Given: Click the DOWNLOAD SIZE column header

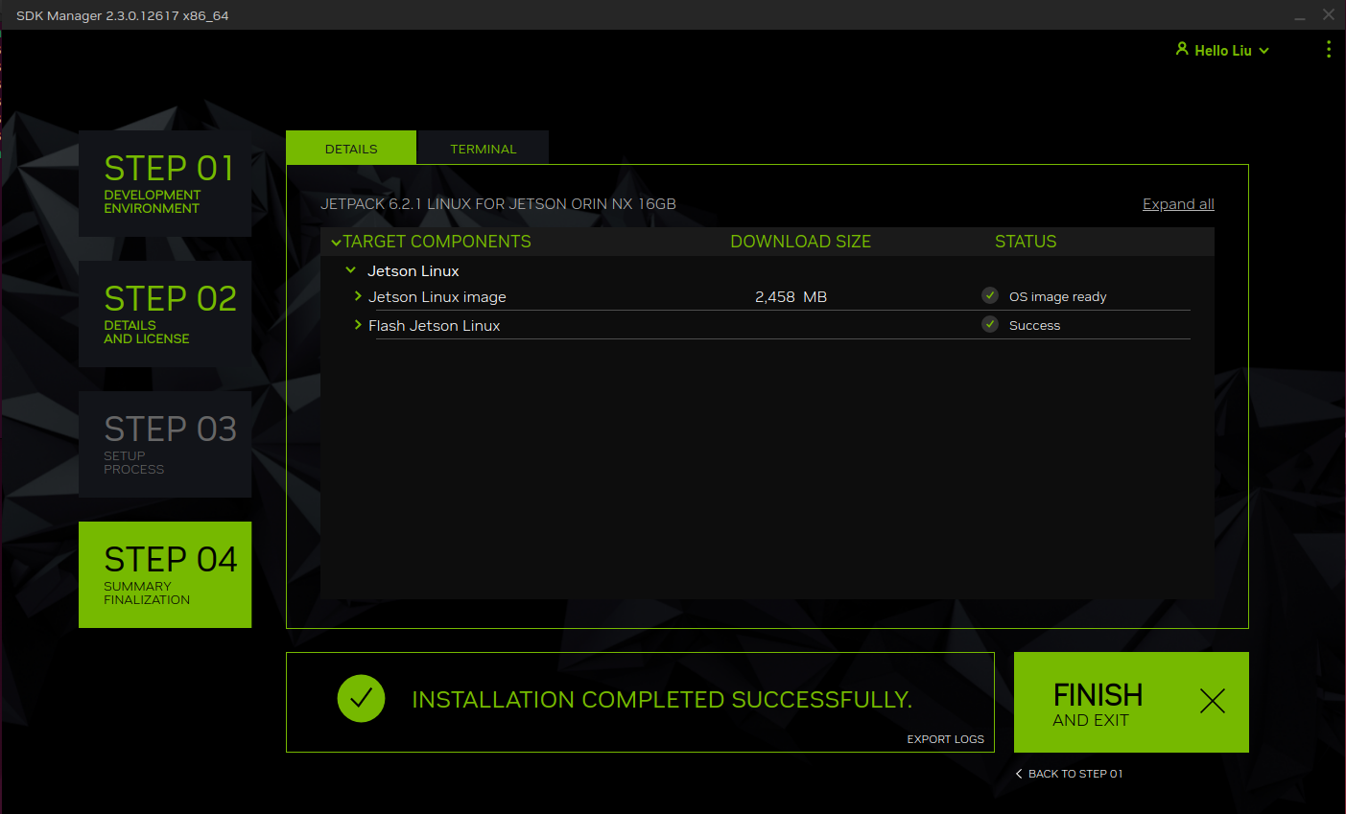Looking at the screenshot, I should (800, 242).
